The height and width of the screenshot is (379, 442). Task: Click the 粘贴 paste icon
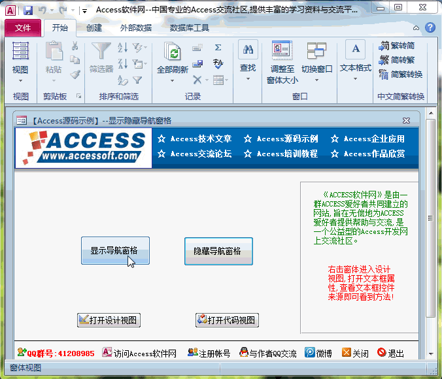click(54, 51)
